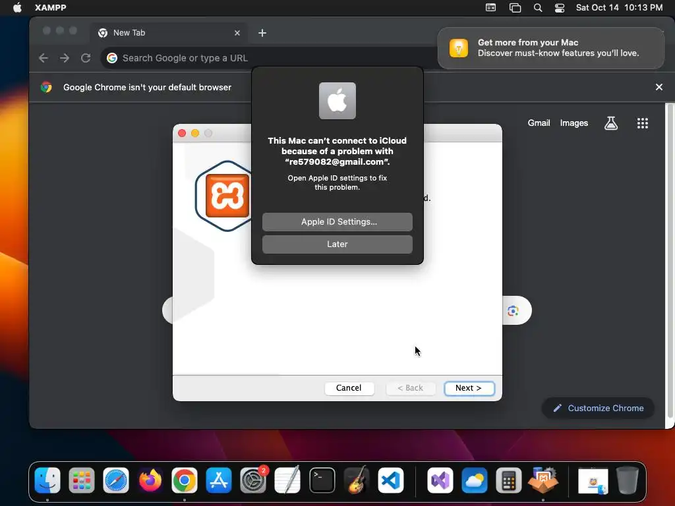675x506 pixels.
Task: Open Google apps grid
Action: (642, 123)
